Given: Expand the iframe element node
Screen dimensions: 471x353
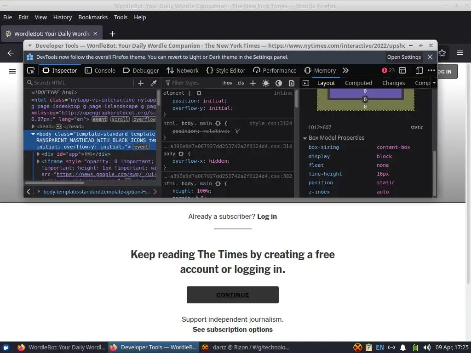Looking at the screenshot, I should (38, 161).
